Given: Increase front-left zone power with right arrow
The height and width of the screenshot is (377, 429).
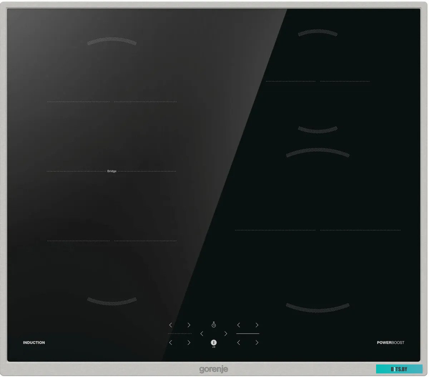Looking at the screenshot, I should click(189, 343).
